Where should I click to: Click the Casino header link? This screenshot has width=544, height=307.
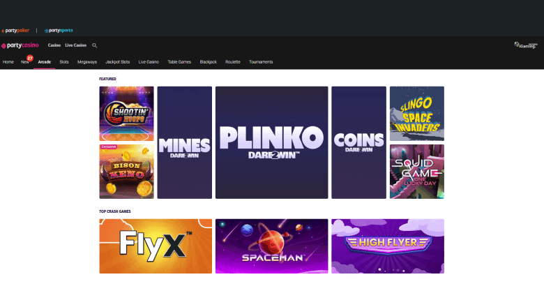coord(54,45)
